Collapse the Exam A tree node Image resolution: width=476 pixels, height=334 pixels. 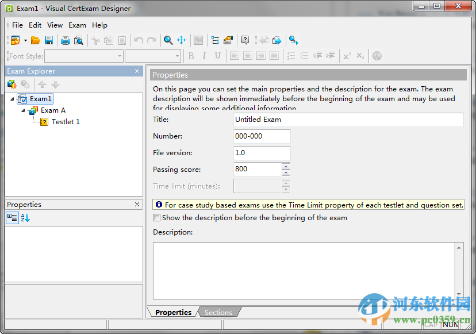coord(23,110)
